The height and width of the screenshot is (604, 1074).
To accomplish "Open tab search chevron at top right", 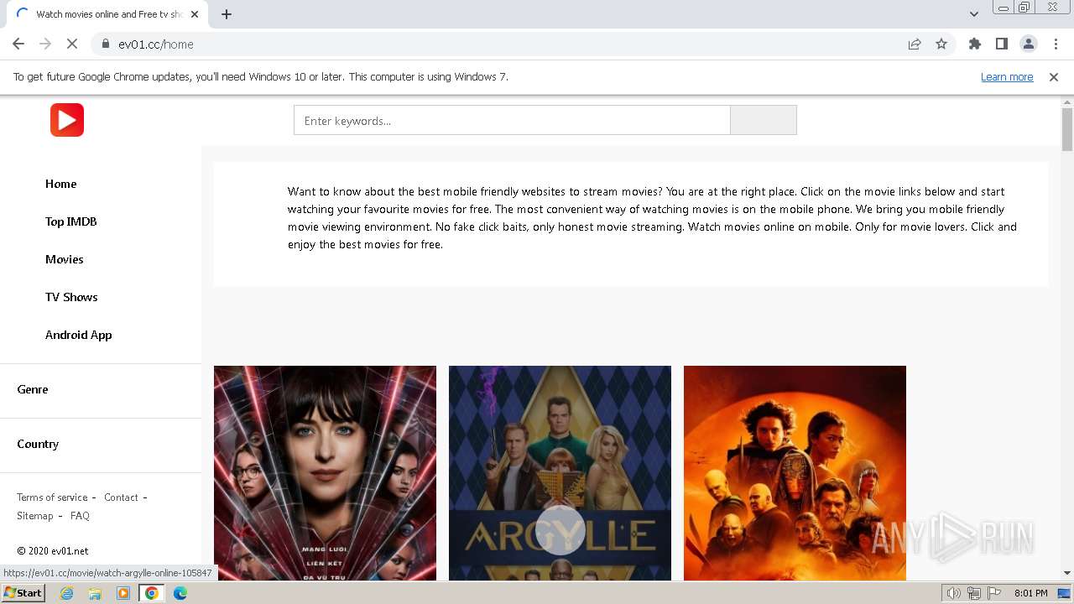I will point(973,14).
